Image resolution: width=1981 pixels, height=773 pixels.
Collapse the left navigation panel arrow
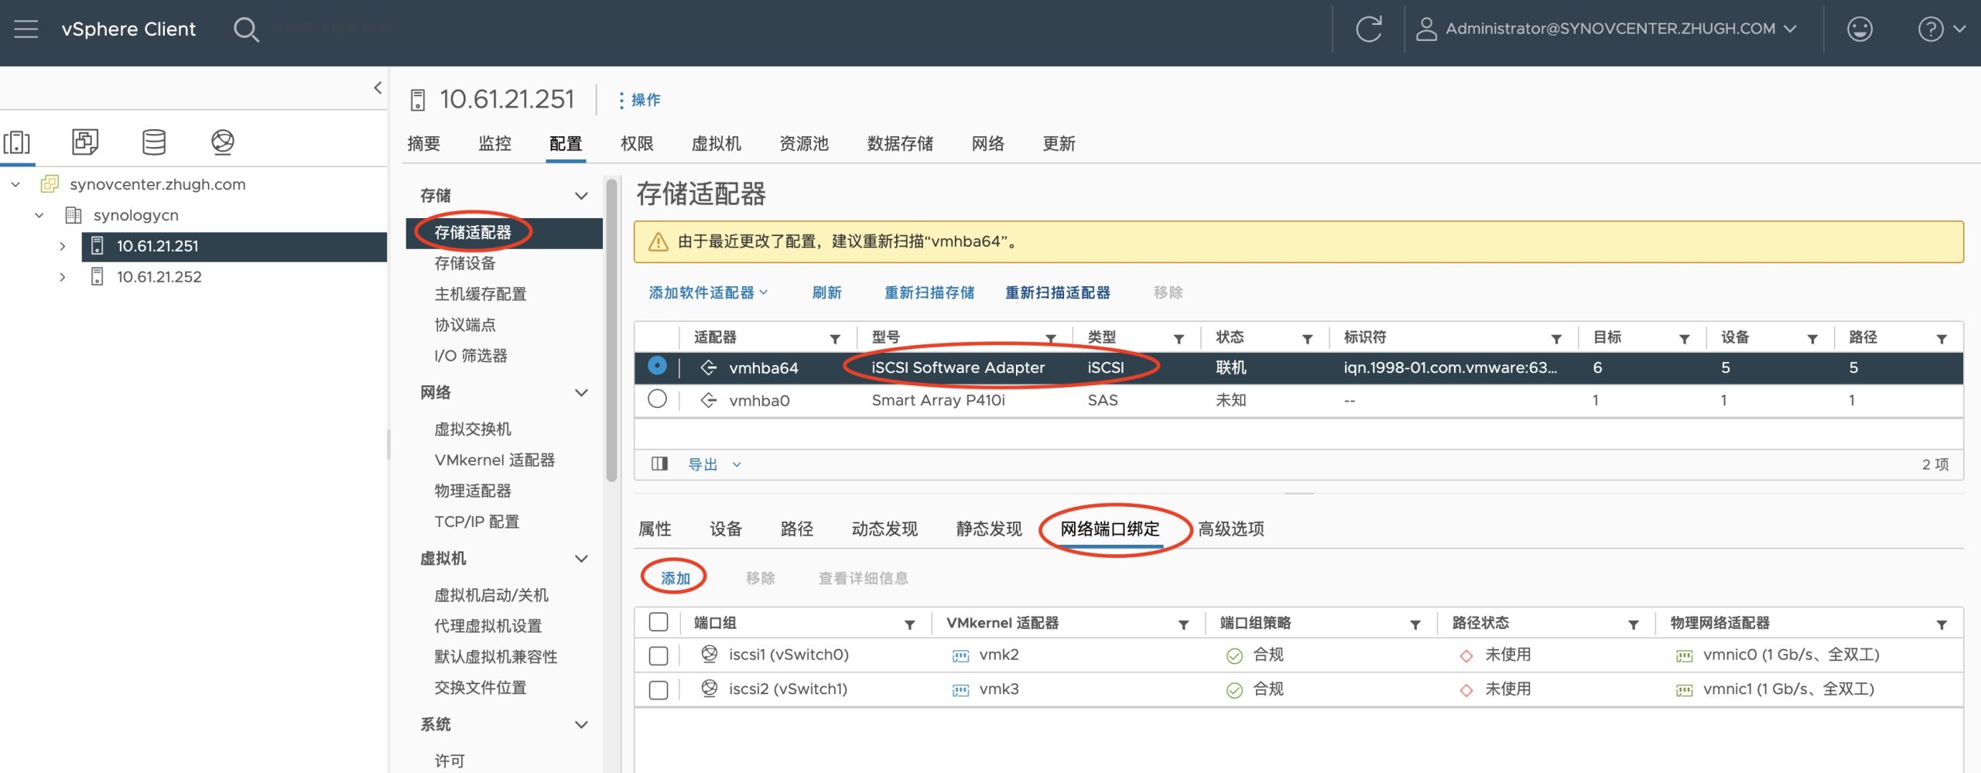pyautogui.click(x=378, y=87)
